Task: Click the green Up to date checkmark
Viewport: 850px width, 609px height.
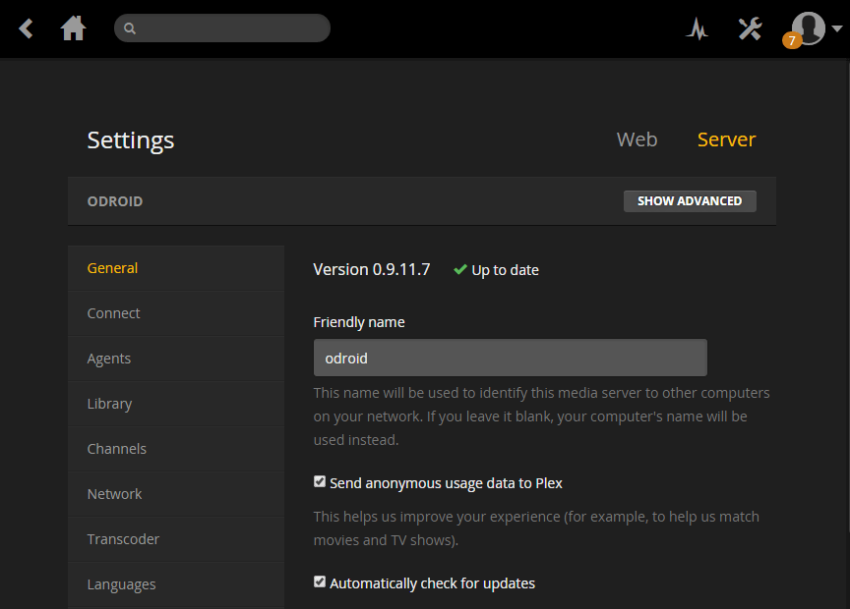Action: pyautogui.click(x=459, y=269)
